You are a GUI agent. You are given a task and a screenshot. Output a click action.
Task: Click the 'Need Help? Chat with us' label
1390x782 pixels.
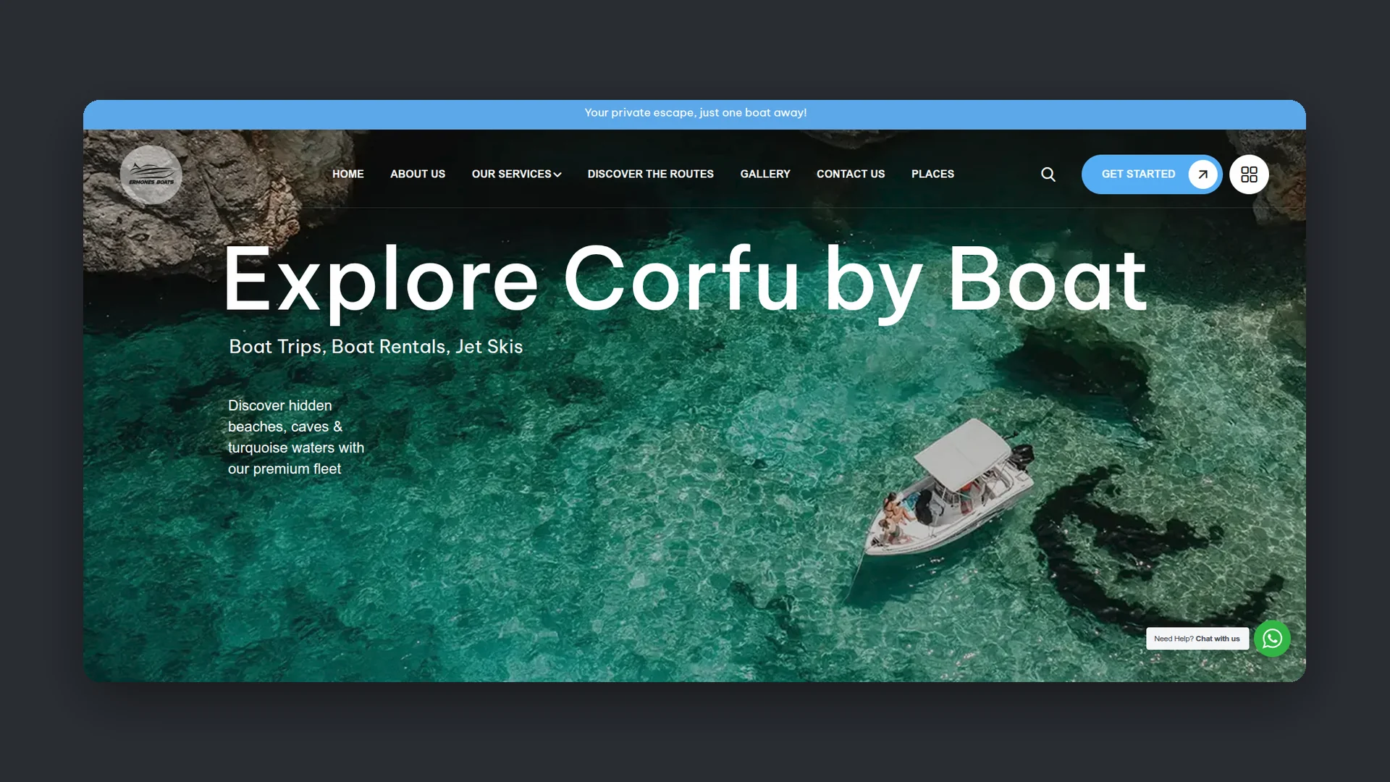tap(1197, 639)
